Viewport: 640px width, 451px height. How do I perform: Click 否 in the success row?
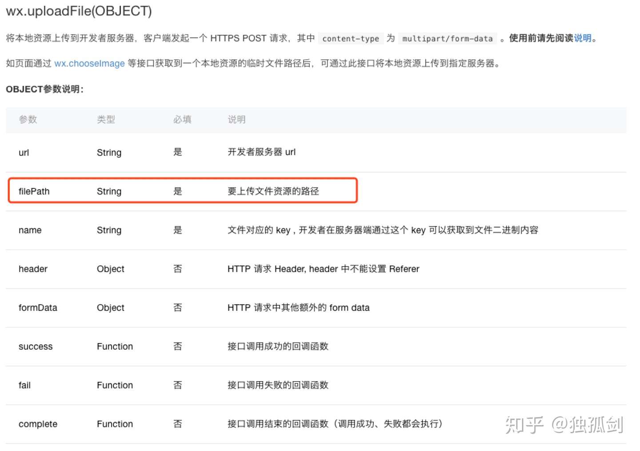click(x=178, y=346)
